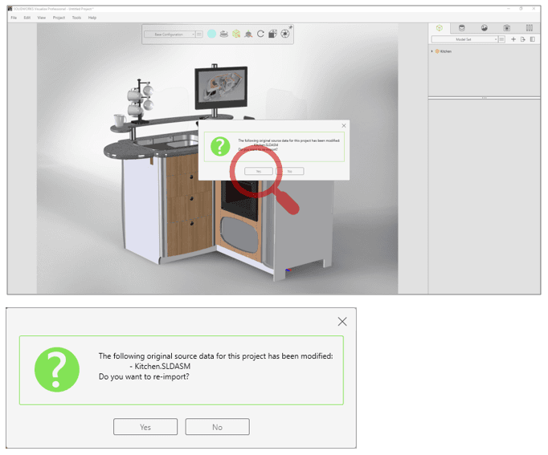
Task: Click the cutaway cube icon
Action: (272, 34)
